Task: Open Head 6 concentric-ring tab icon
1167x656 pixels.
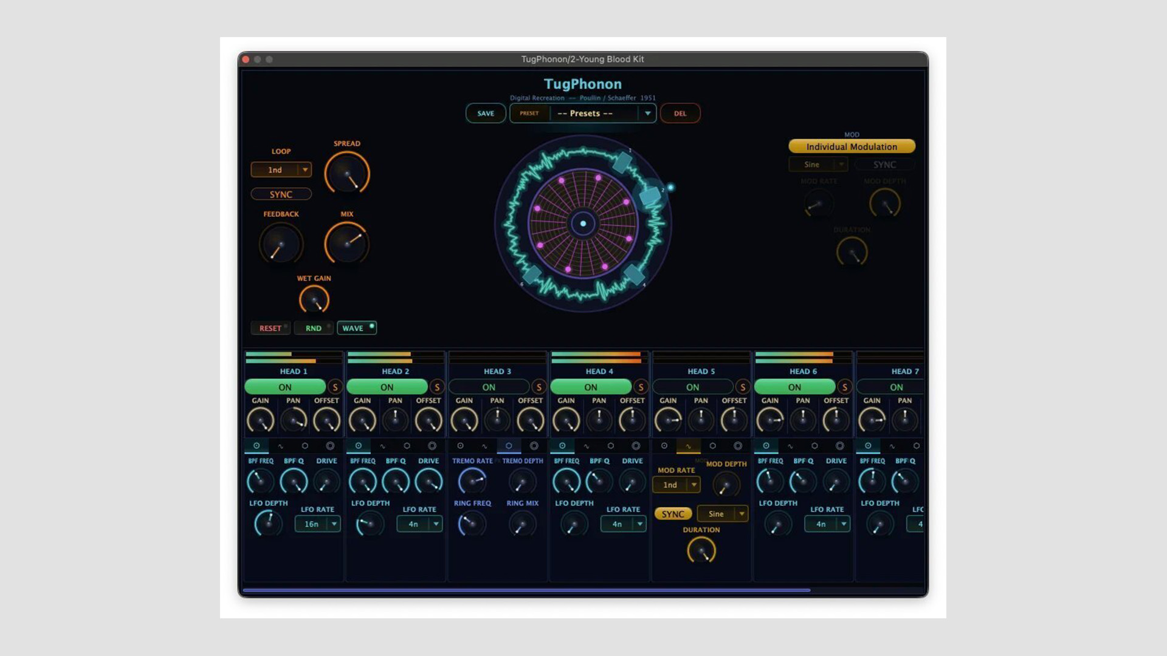Action: [839, 446]
